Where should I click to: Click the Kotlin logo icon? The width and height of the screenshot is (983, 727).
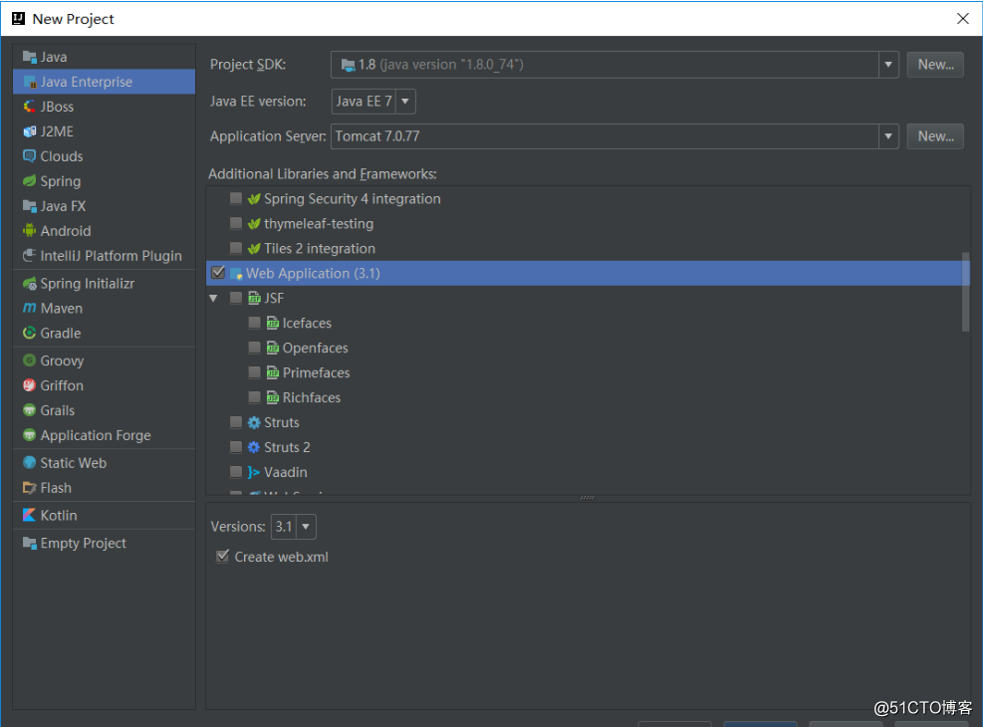coord(30,515)
